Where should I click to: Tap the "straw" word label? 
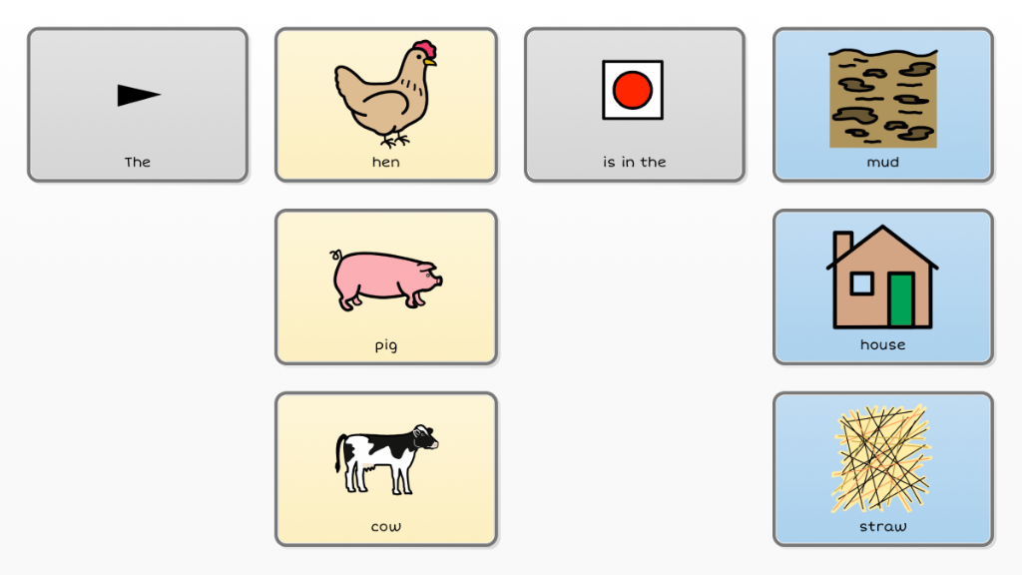(x=882, y=526)
